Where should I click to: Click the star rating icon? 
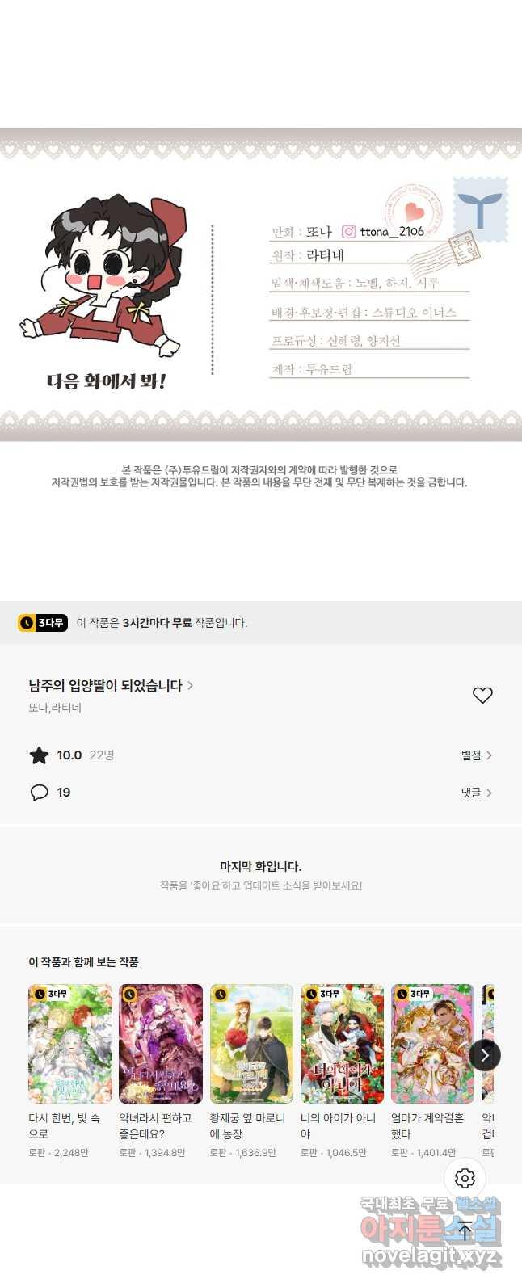(x=39, y=755)
